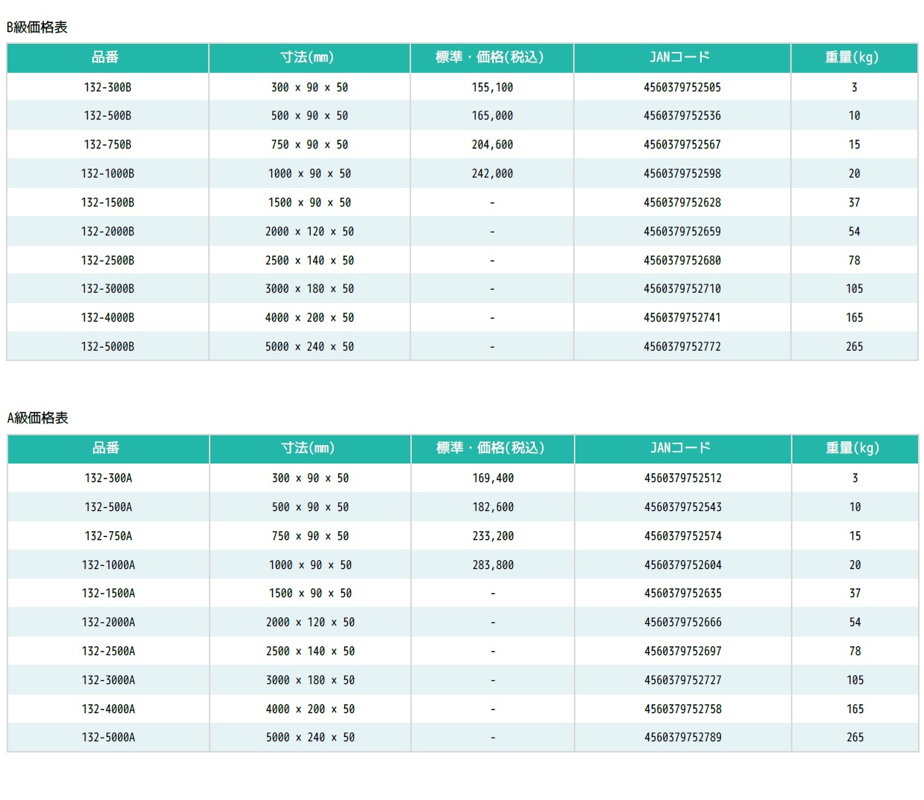The height and width of the screenshot is (800, 924).
Task: Click price 182,600 in A table
Action: (493, 507)
